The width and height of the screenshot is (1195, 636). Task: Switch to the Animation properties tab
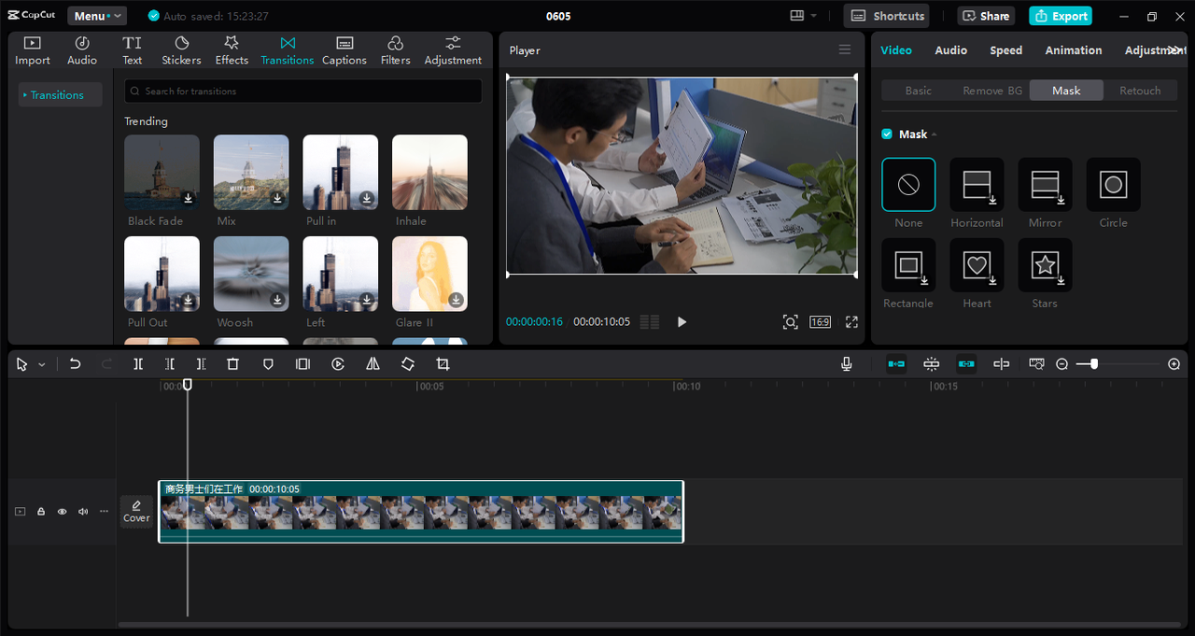coord(1074,50)
